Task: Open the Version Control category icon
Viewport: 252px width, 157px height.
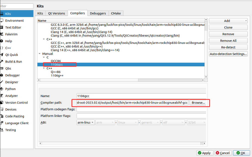Action: point(1,103)
